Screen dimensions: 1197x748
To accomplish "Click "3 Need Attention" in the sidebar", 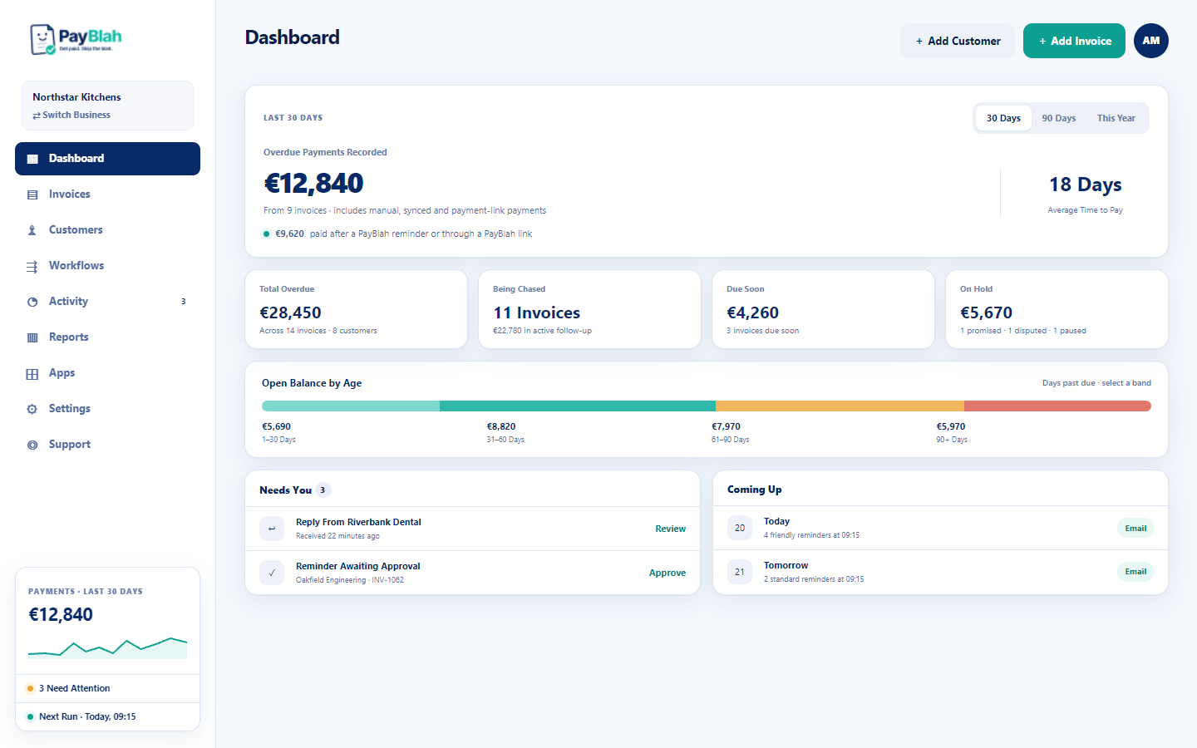I will [x=107, y=688].
